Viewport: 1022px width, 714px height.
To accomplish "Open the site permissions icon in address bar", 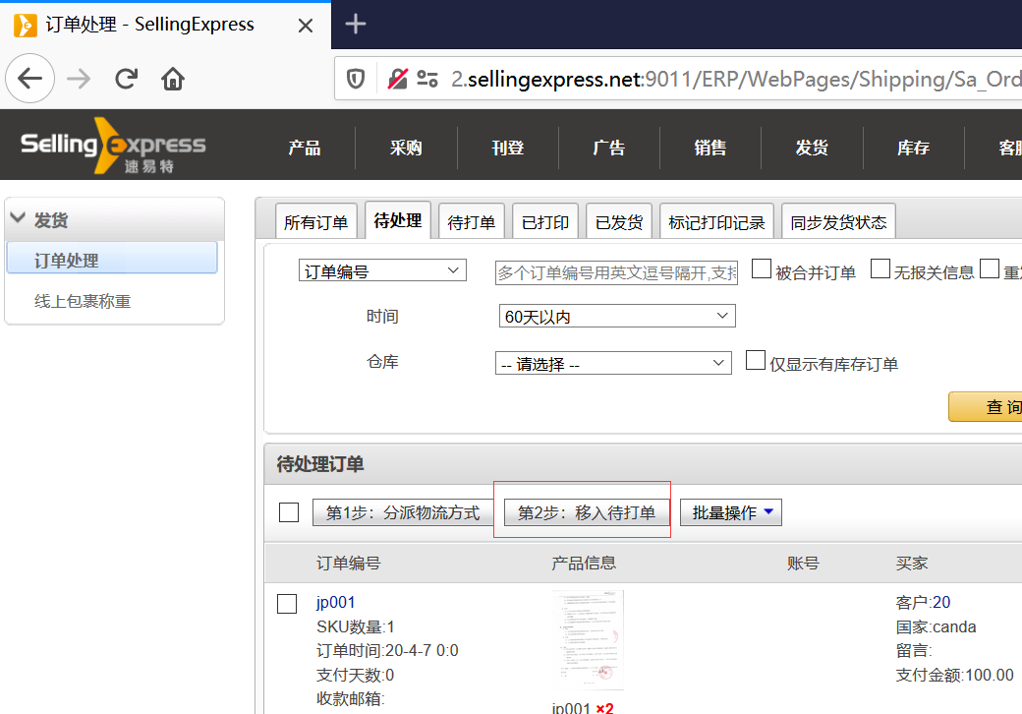I will [426, 80].
